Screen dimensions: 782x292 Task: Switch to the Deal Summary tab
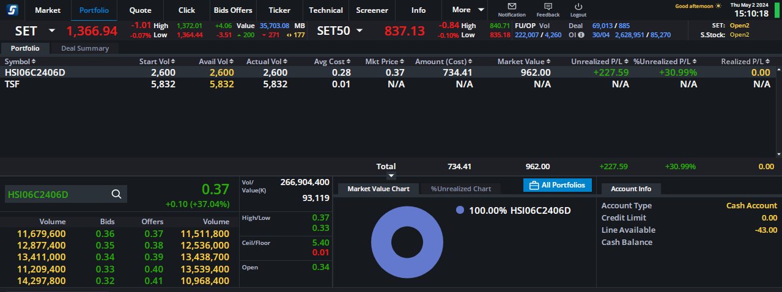pos(84,48)
